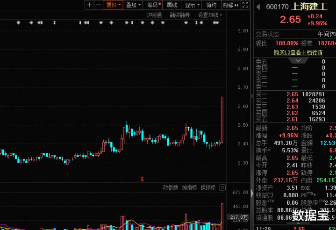
Task: Switch to 简约 simple view
Action: [x=211, y=5]
